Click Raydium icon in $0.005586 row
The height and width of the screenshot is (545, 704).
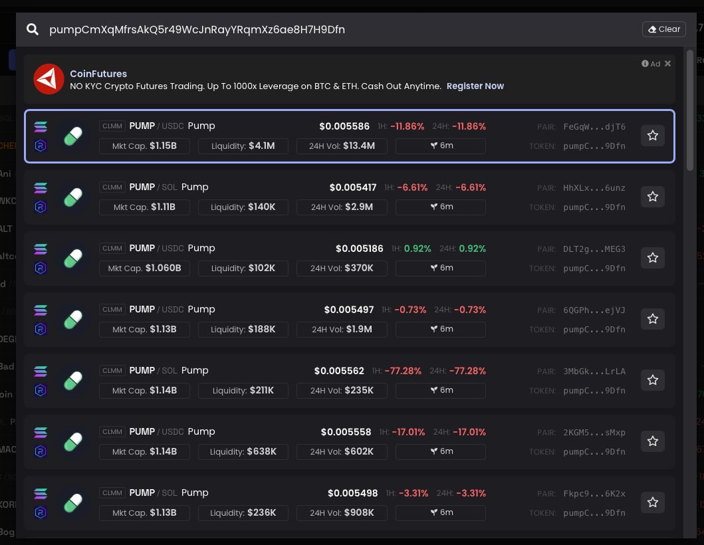(x=41, y=146)
